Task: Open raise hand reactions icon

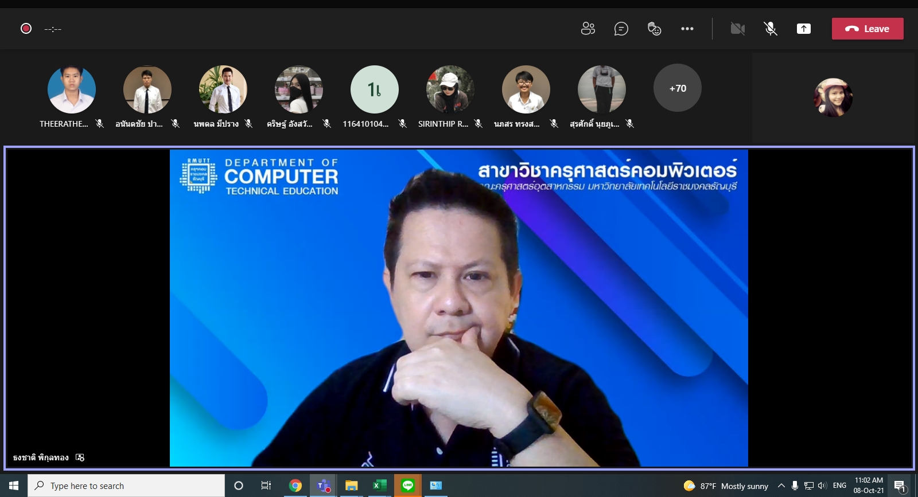Action: click(654, 29)
